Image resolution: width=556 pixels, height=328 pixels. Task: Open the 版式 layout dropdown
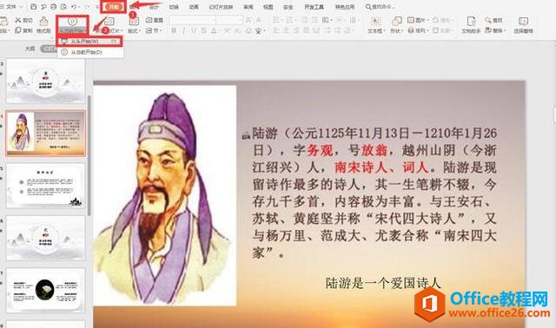pyautogui.click(x=135, y=31)
